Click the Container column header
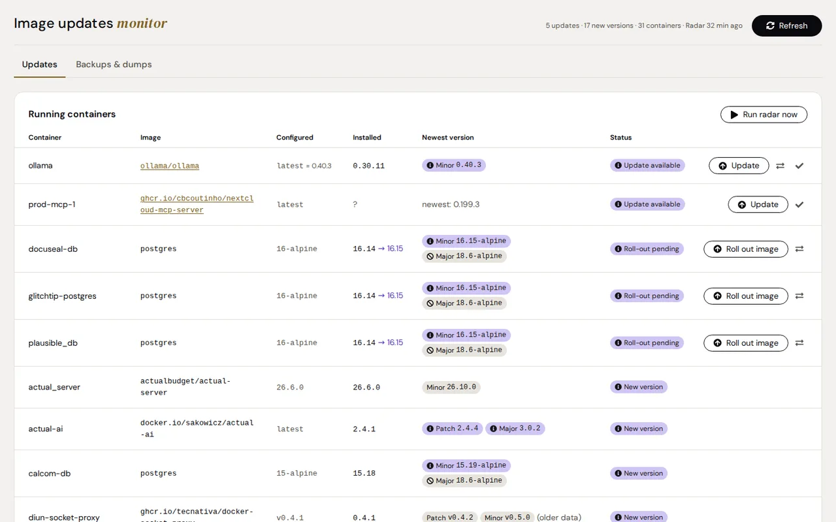The height and width of the screenshot is (522, 836). tap(45, 138)
